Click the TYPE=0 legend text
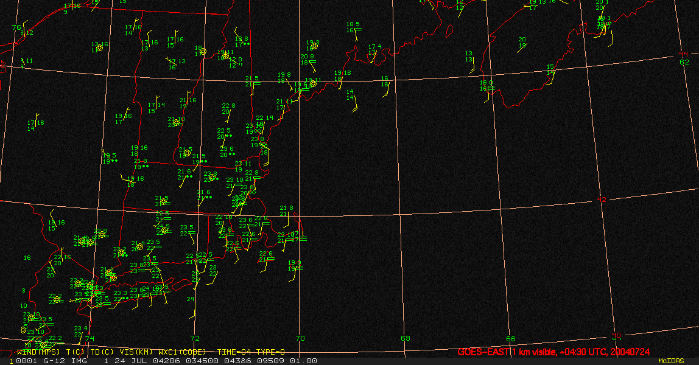 (x=270, y=352)
